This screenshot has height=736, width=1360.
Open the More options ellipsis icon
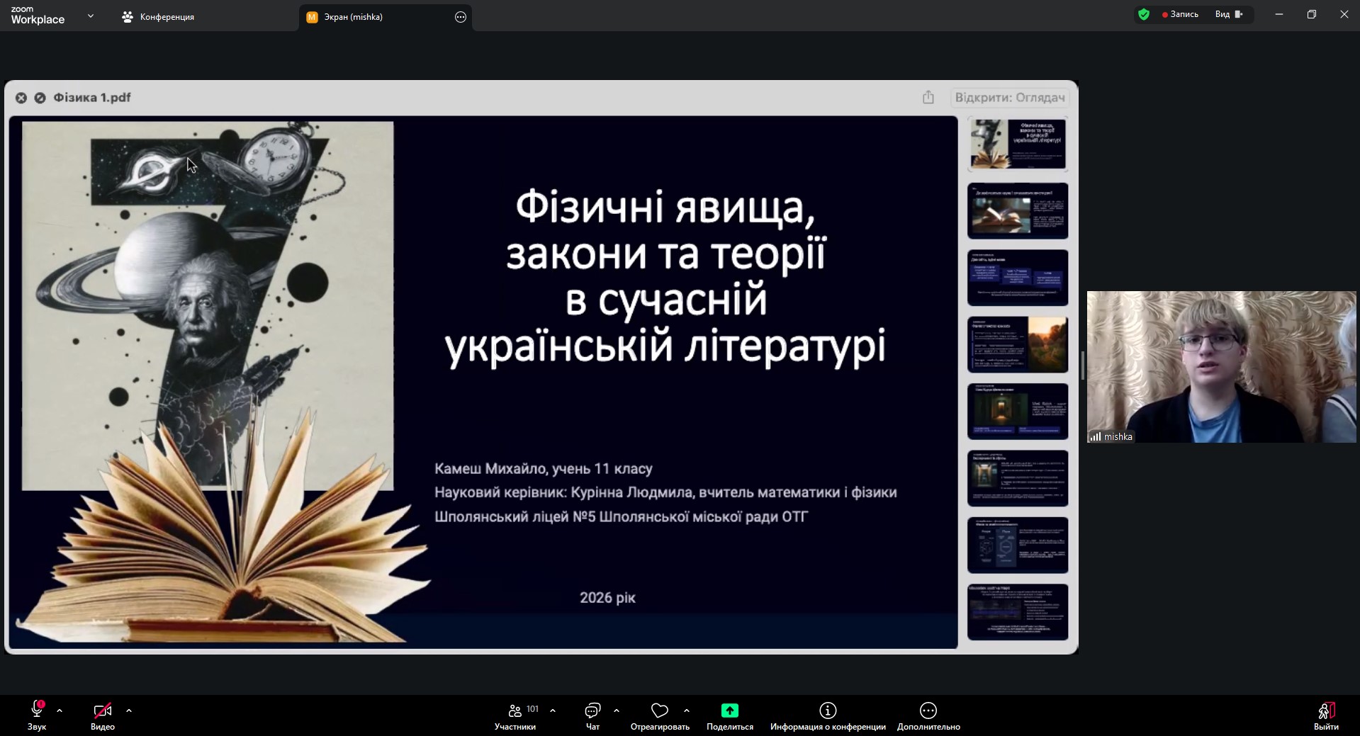(928, 710)
